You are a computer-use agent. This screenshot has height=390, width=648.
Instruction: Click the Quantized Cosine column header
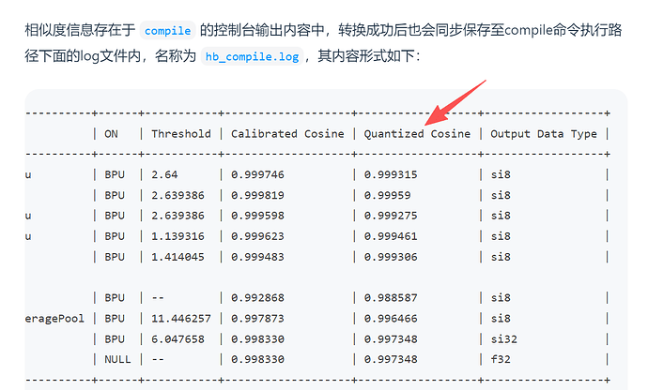(417, 134)
